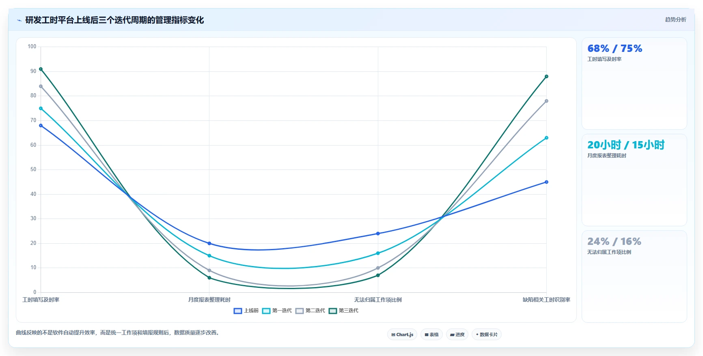Click the 第三迭代 legend label text
This screenshot has height=356, width=703.
[x=349, y=311]
